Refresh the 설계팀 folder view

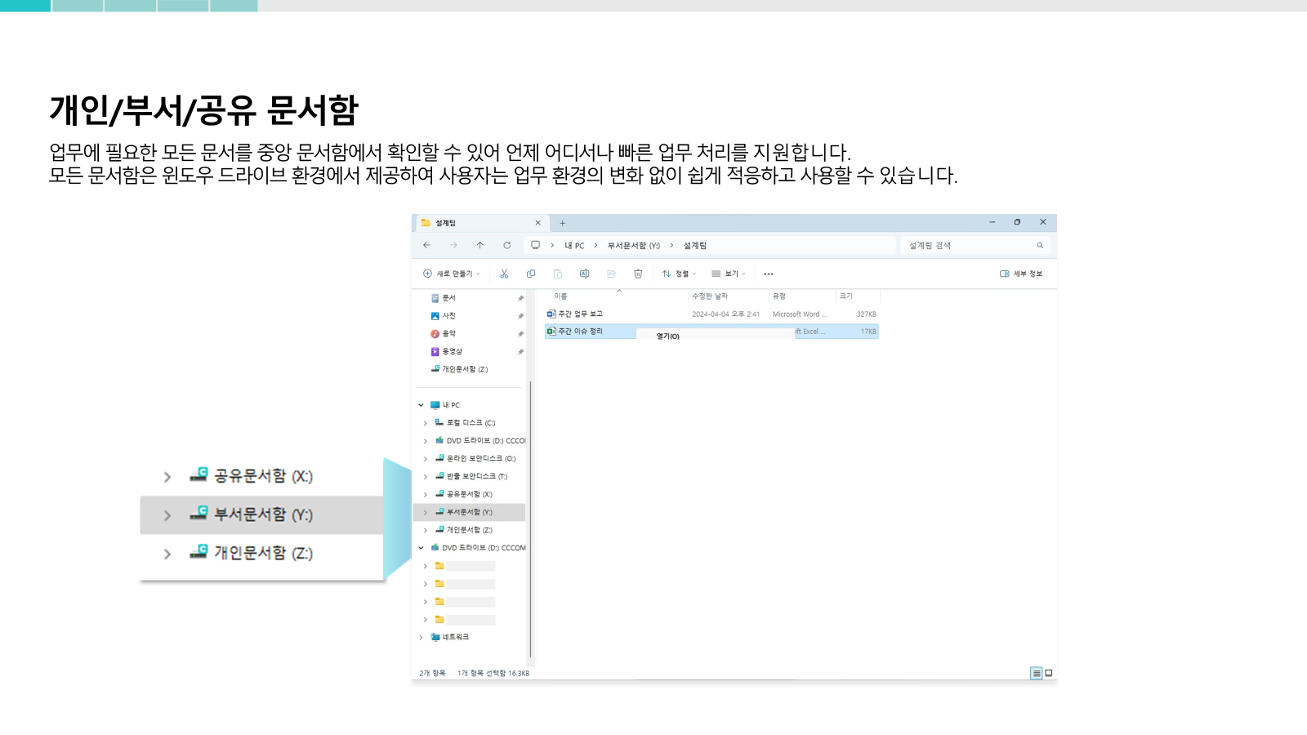coord(507,245)
